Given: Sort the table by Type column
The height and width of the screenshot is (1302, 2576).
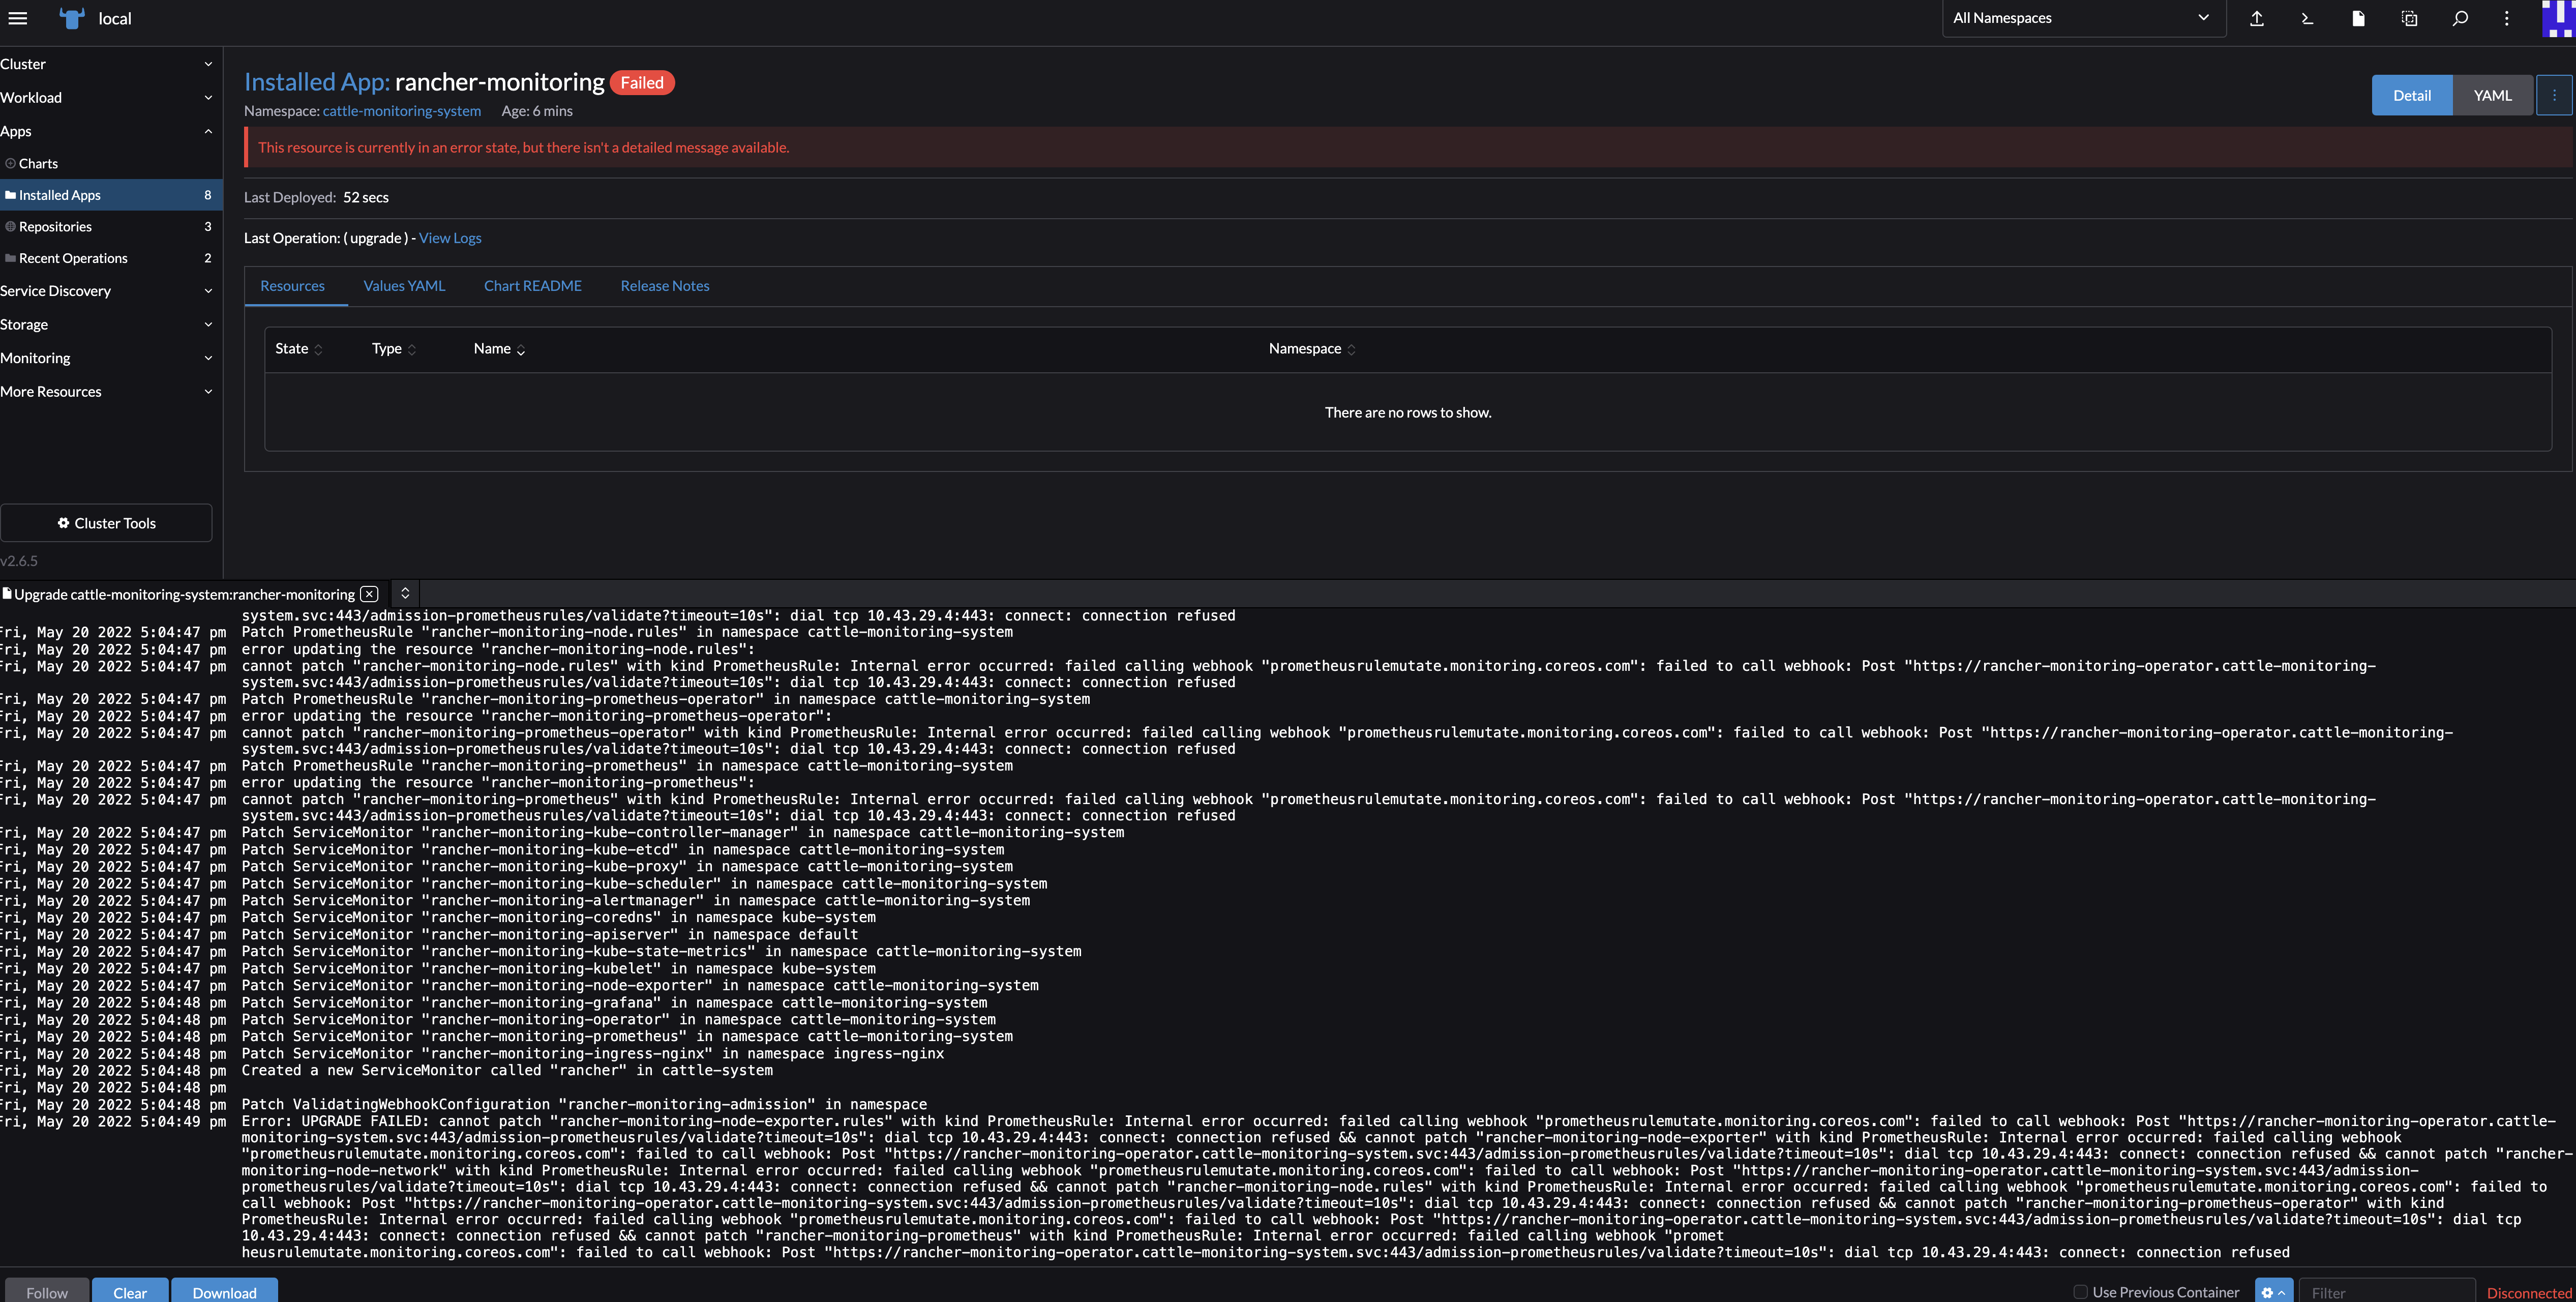Looking at the screenshot, I should 393,348.
